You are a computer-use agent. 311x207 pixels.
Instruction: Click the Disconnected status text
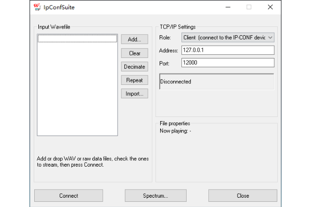coord(176,82)
